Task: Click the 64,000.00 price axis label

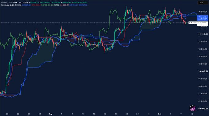Action: click(203, 94)
